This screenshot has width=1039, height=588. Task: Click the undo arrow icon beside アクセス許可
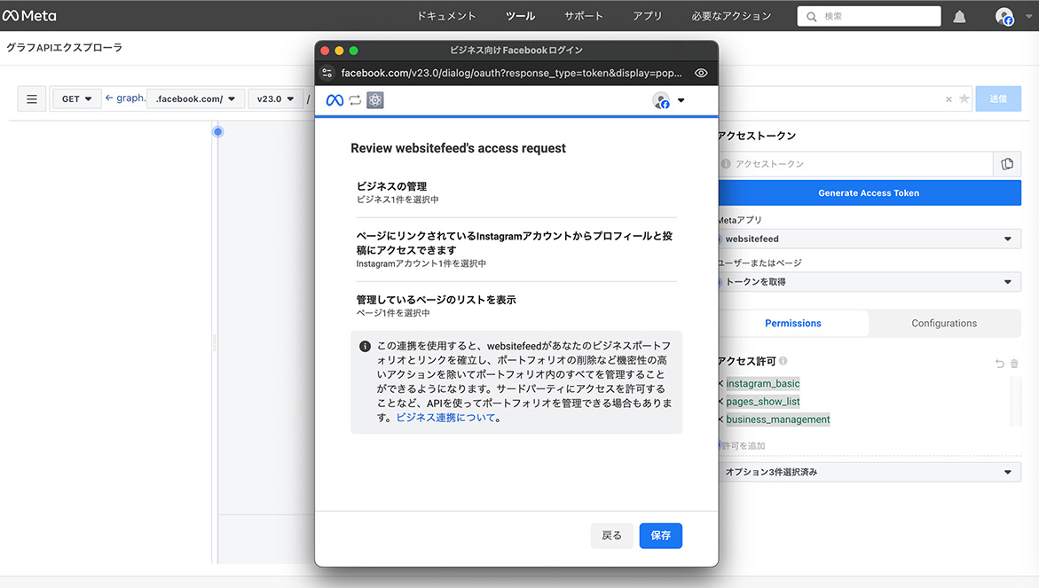[x=1000, y=364]
